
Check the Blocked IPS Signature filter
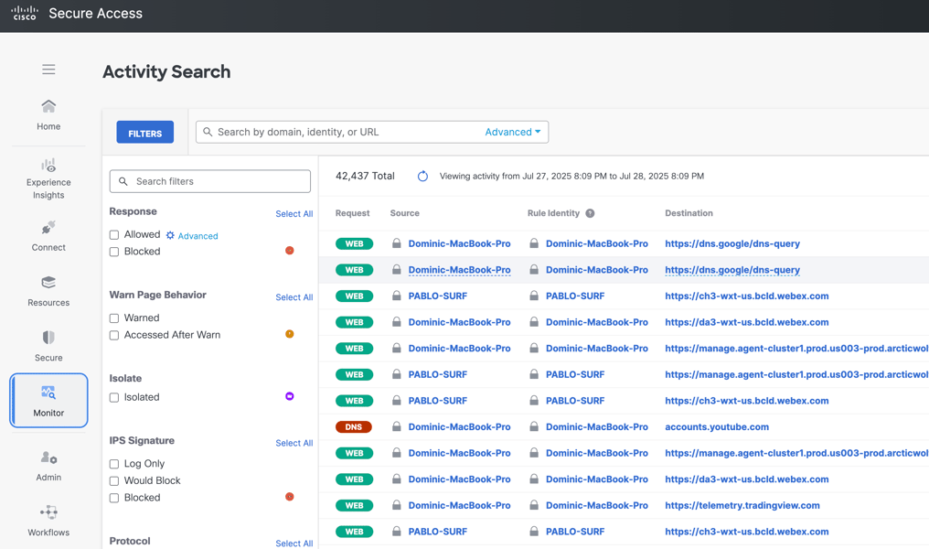[x=114, y=498]
